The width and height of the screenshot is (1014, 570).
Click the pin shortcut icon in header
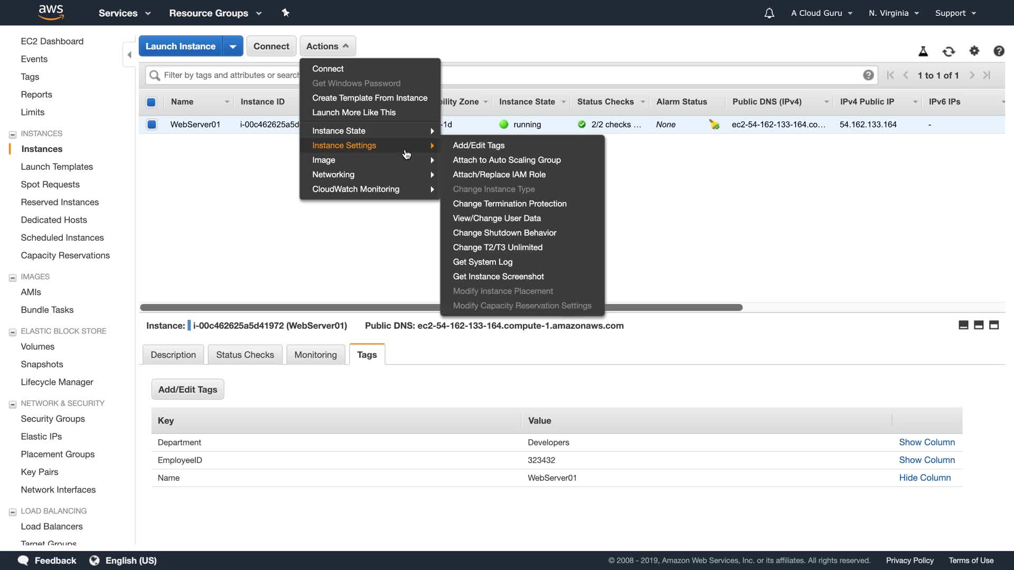tap(285, 13)
